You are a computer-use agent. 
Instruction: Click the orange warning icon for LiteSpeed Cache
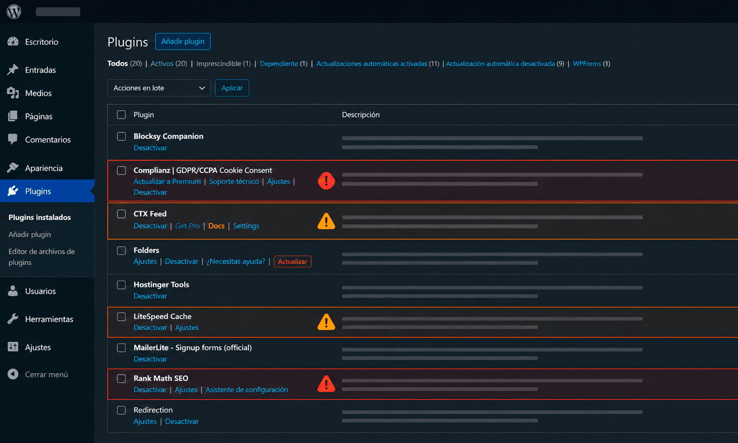(326, 322)
